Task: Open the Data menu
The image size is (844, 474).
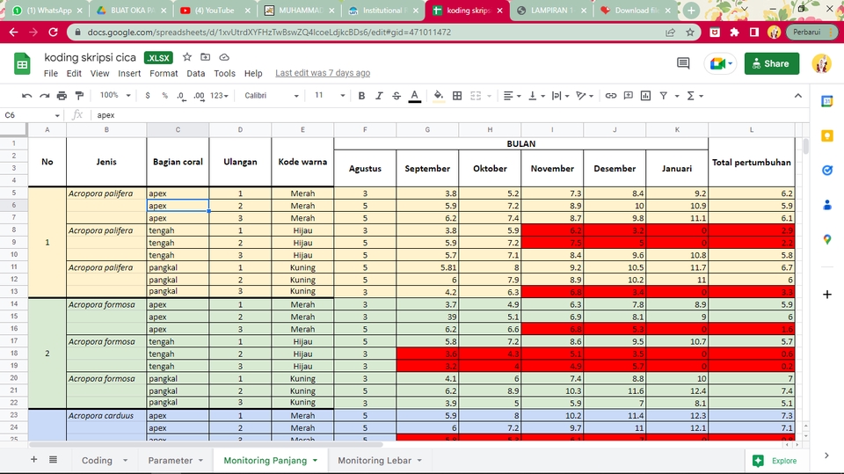Action: [x=196, y=73]
